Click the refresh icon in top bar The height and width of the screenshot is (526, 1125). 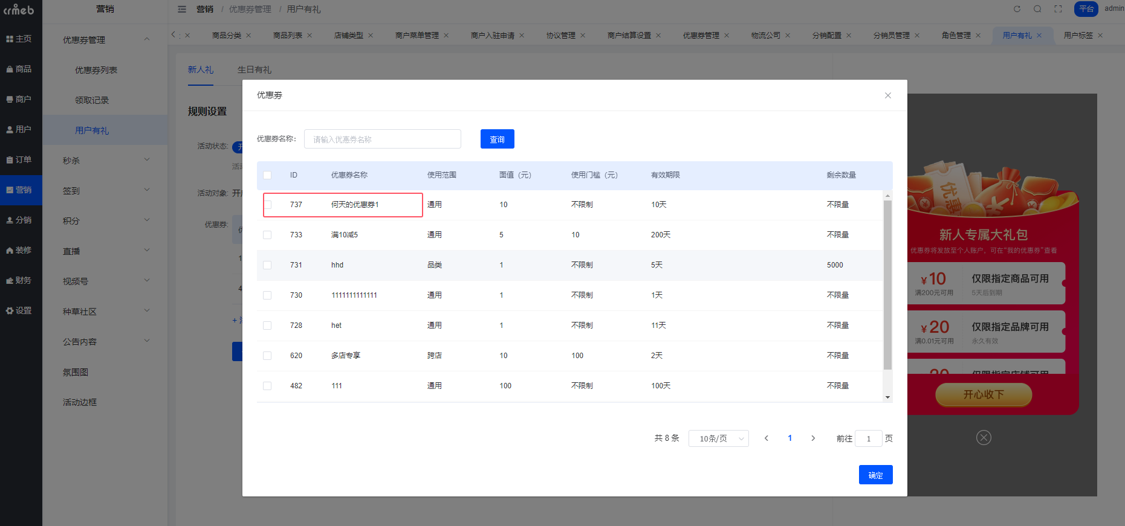point(1017,9)
